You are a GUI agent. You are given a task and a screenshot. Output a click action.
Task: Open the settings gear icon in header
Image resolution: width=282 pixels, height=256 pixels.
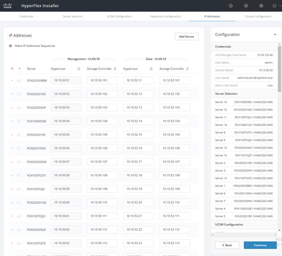[274, 6]
